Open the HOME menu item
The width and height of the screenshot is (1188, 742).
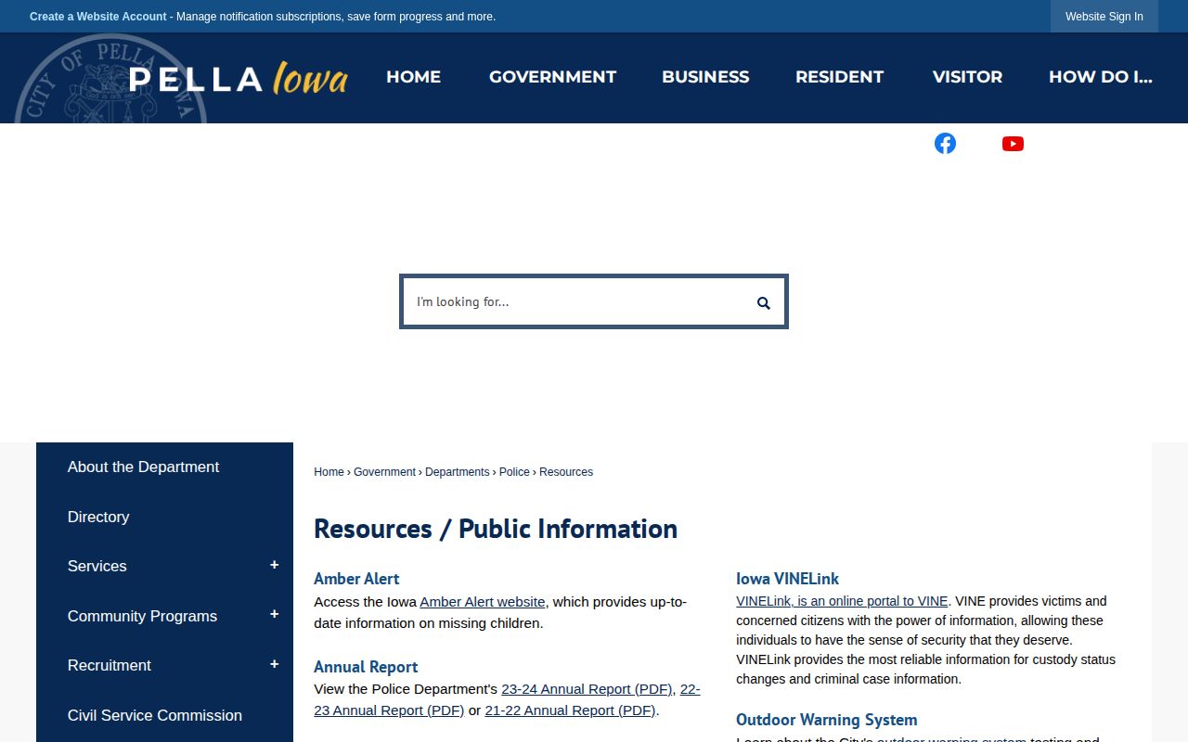click(x=413, y=77)
